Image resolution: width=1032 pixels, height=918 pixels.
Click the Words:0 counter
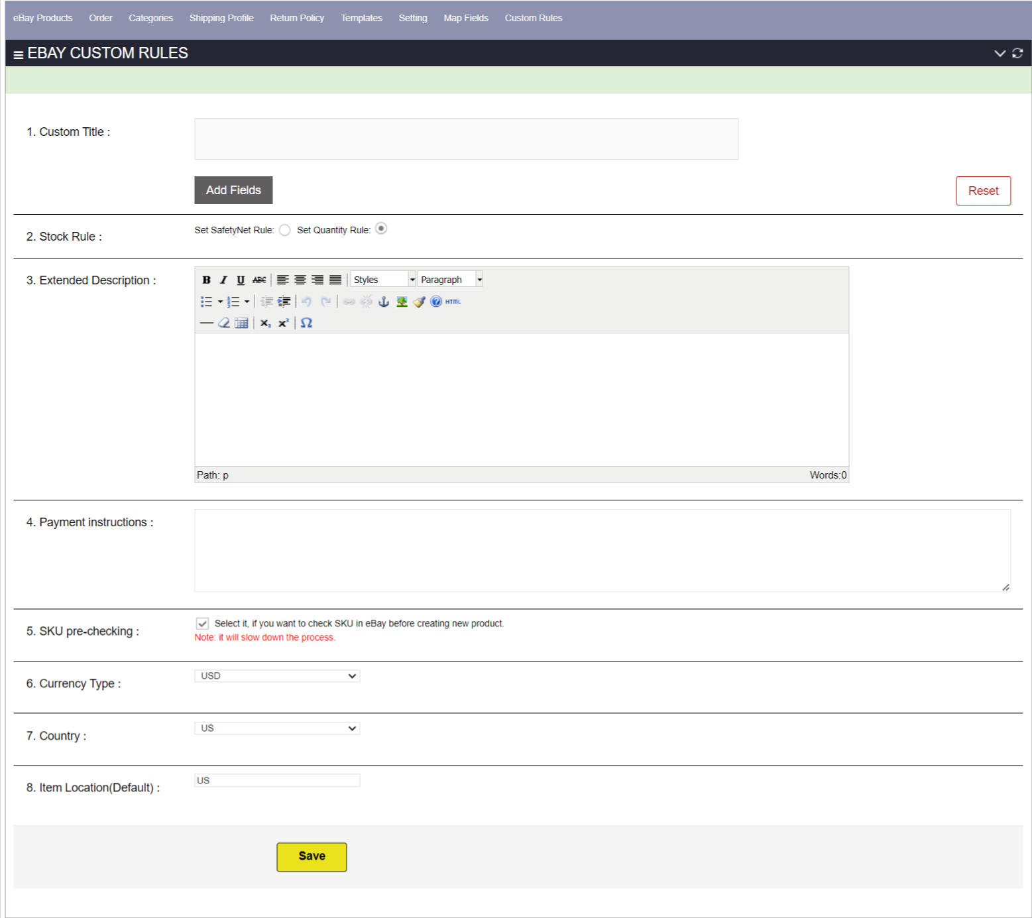coord(828,475)
